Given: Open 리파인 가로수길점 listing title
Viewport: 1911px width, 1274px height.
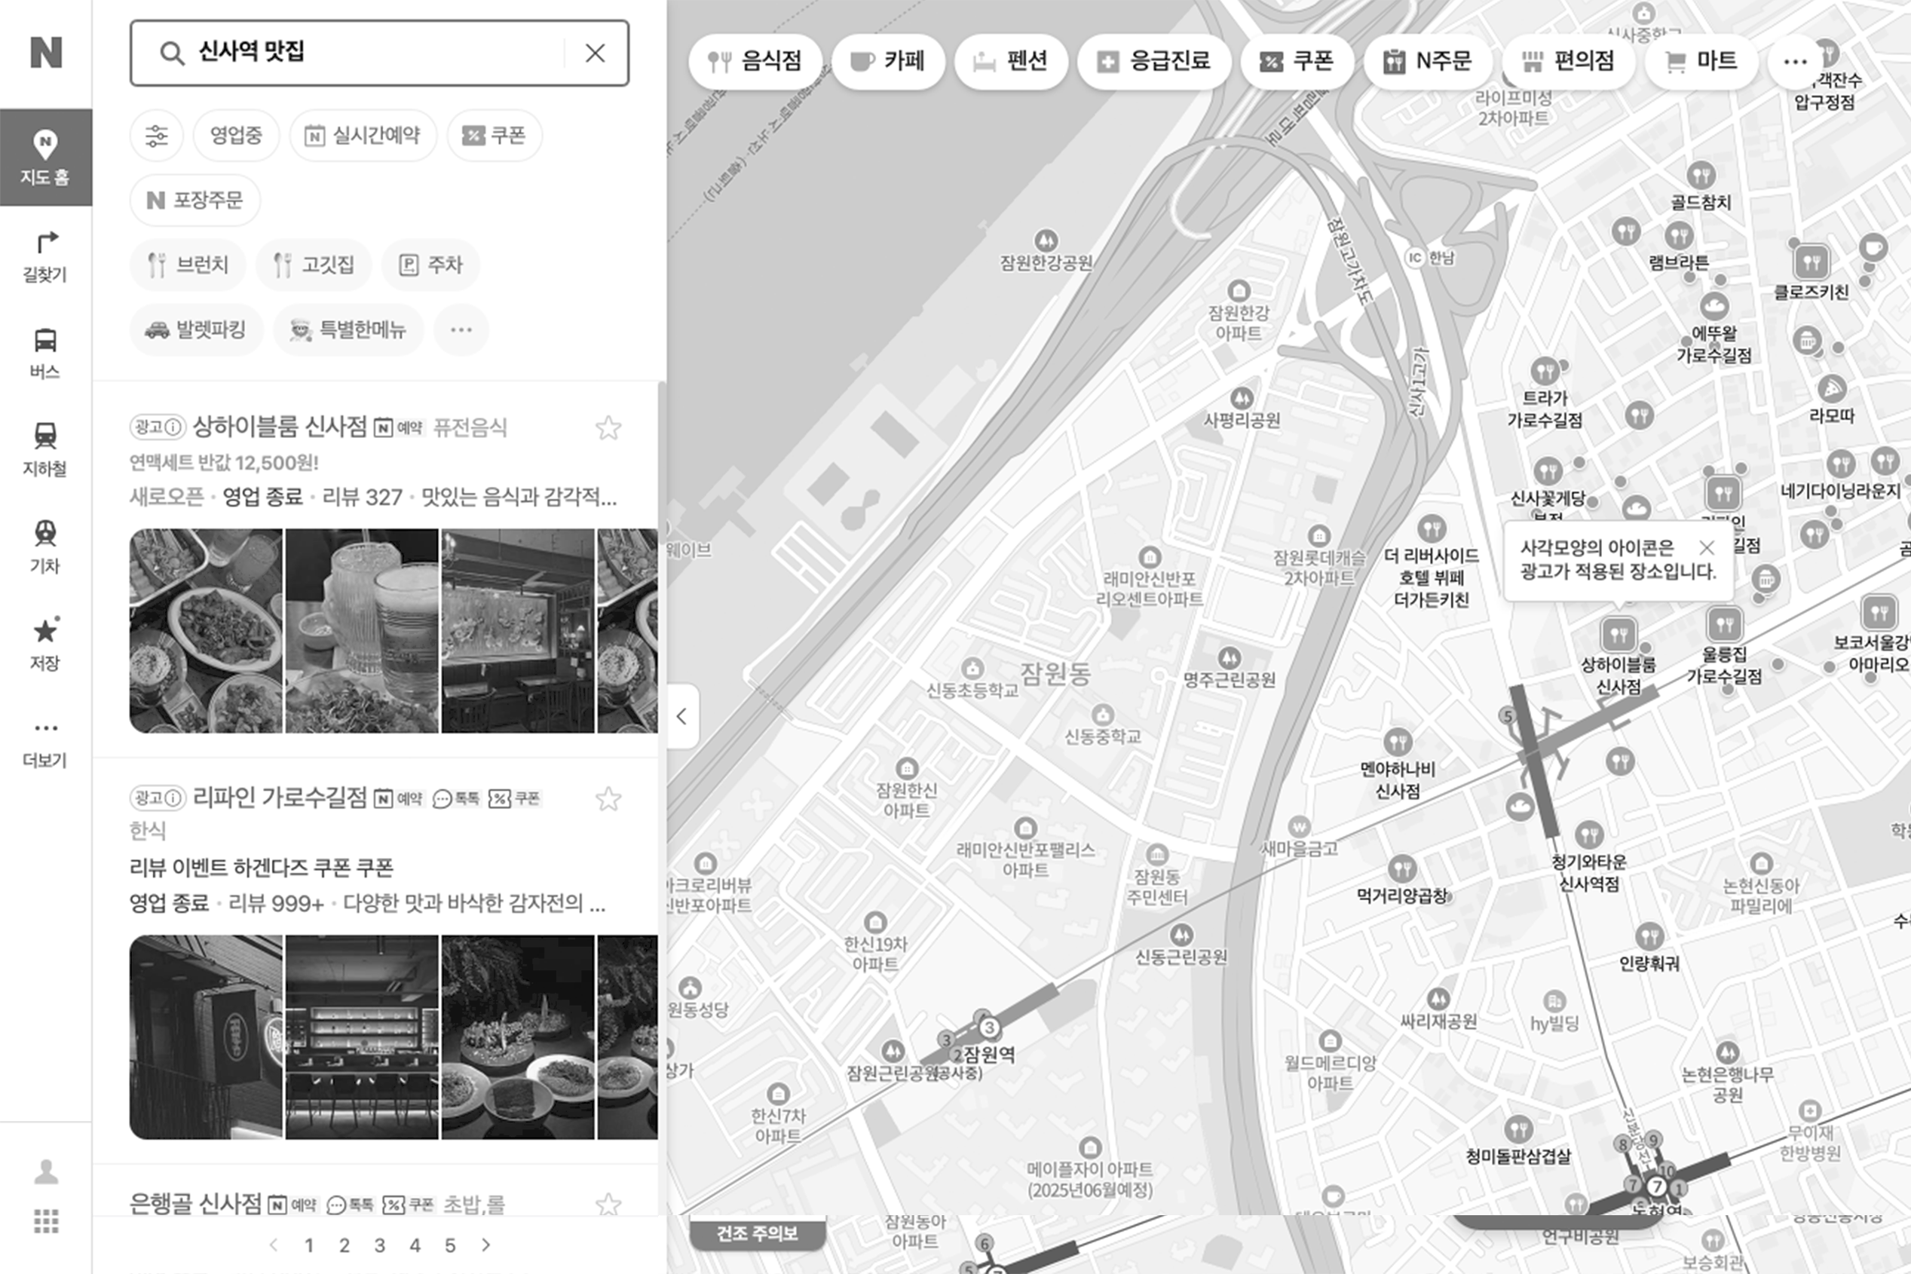Looking at the screenshot, I should click(280, 798).
